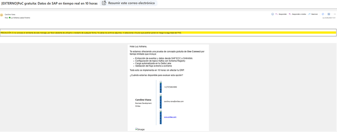The width and height of the screenshot is (337, 132).
Task: Open the immersive reader icon
Action: click(x=329, y=14)
